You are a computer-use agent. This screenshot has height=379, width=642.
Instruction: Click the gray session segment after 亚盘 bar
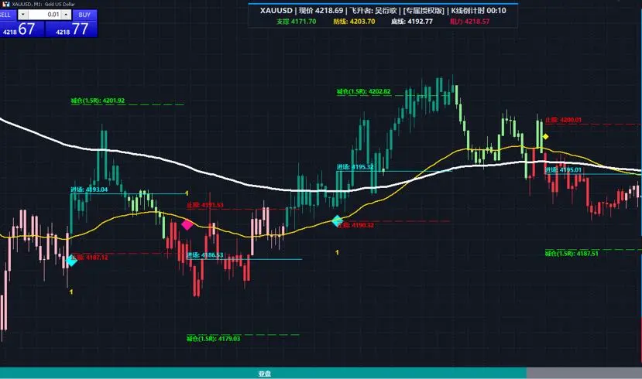tap(584, 373)
